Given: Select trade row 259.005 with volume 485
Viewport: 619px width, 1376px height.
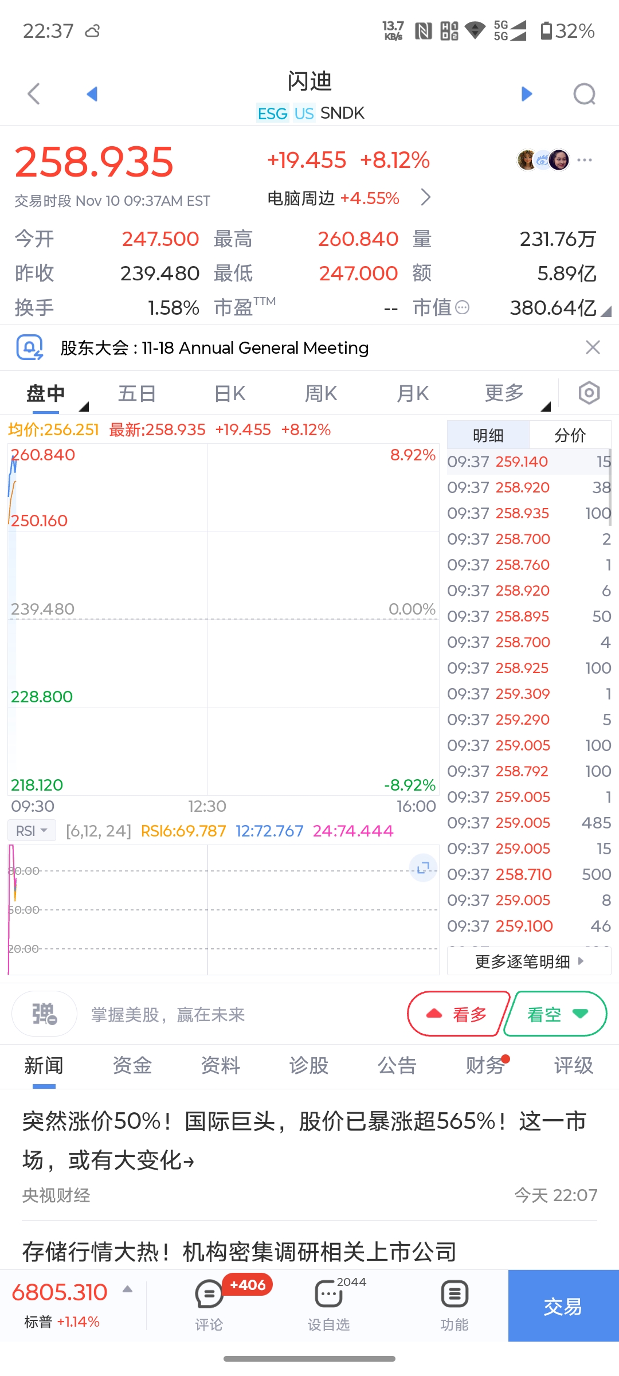Looking at the screenshot, I should (529, 823).
